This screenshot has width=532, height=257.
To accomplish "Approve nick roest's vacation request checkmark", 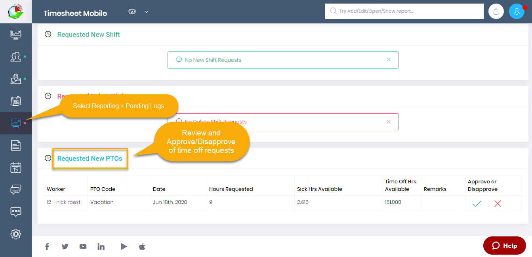I will [x=477, y=204].
